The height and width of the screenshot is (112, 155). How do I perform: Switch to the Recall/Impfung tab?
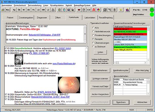pyautogui.click(x=106, y=18)
